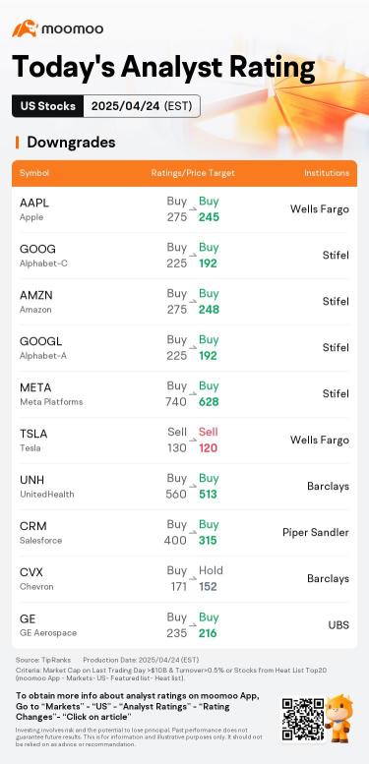
Task: Open the AAPL Apple row
Action: click(x=184, y=209)
